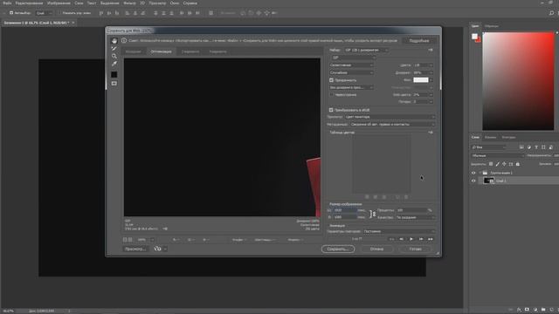Hide Layer 1 with eye icon
This screenshot has width=559, height=314.
[x=473, y=181]
